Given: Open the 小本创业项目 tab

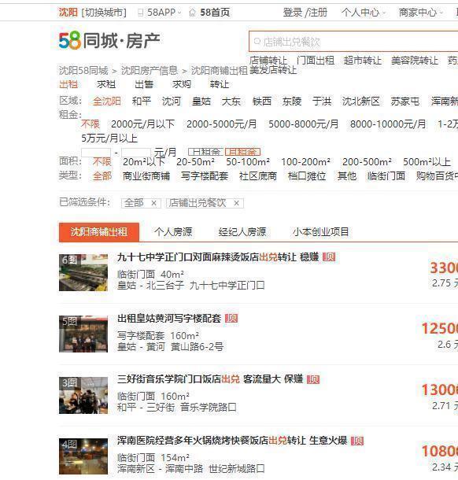Looking at the screenshot, I should click(320, 231).
